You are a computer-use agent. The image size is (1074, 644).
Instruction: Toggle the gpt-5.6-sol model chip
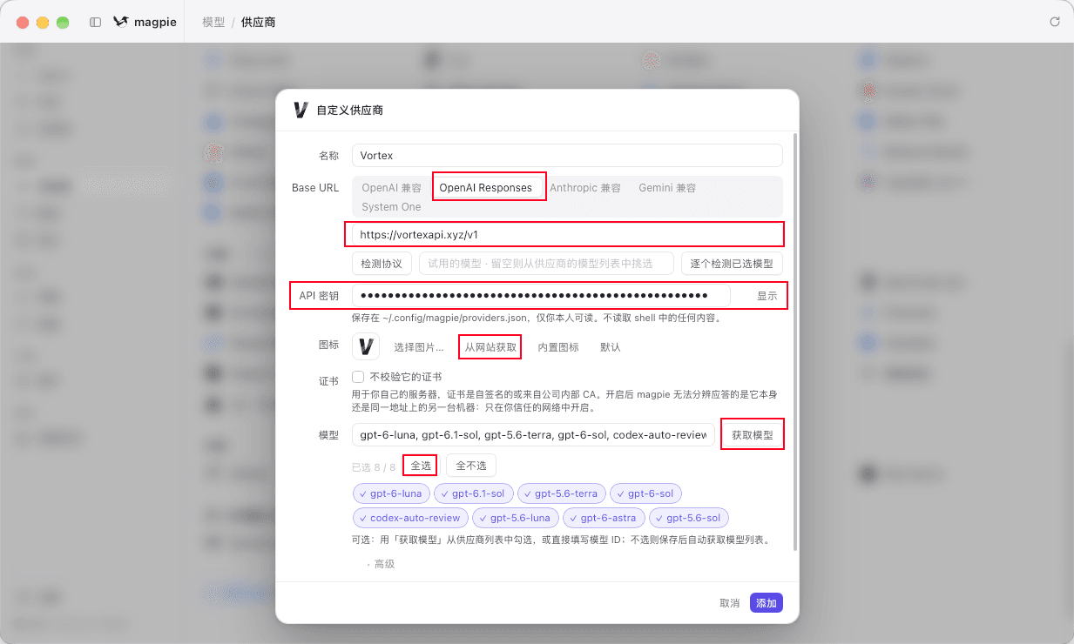[689, 518]
